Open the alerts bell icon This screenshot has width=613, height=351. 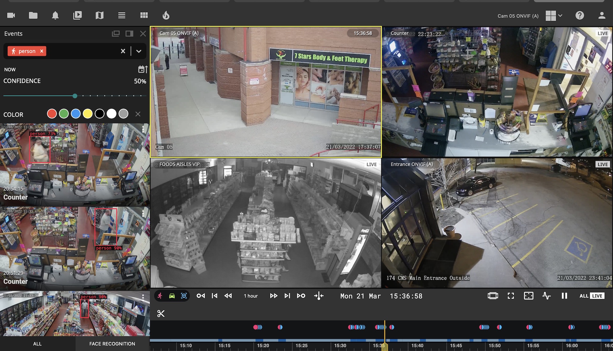(x=55, y=15)
